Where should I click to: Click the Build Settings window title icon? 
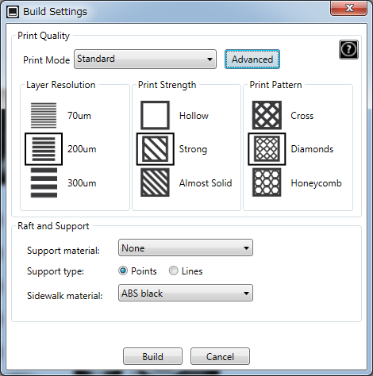[x=13, y=12]
